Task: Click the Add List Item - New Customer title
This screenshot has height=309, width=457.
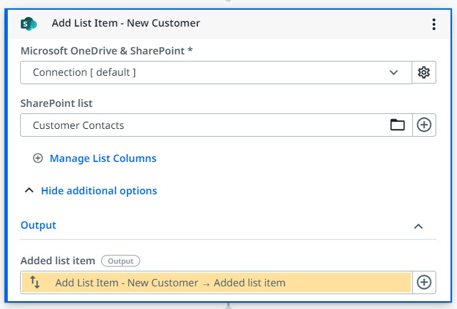Action: [x=126, y=23]
